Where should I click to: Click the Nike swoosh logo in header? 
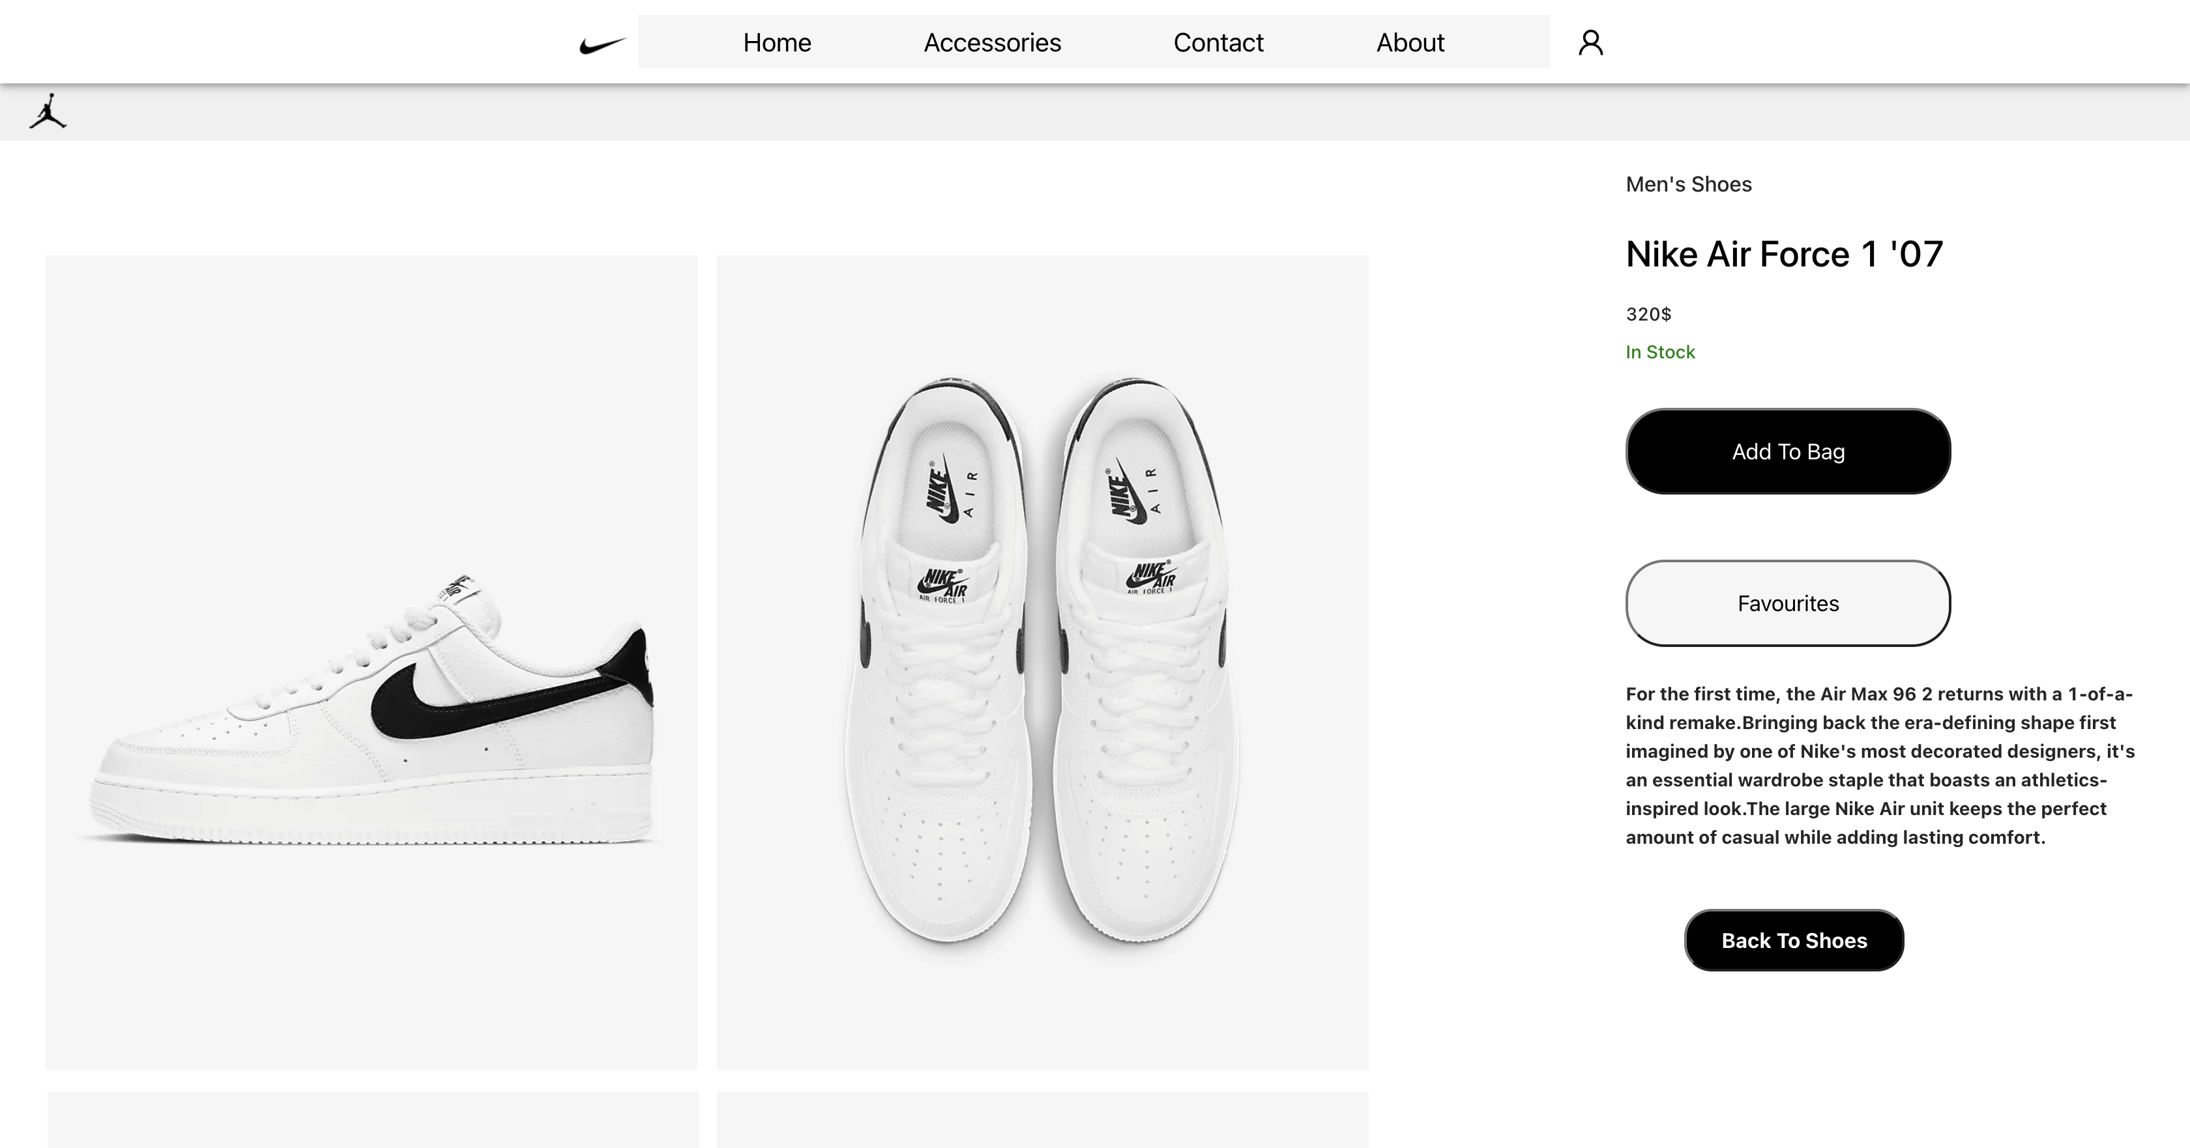tap(603, 44)
